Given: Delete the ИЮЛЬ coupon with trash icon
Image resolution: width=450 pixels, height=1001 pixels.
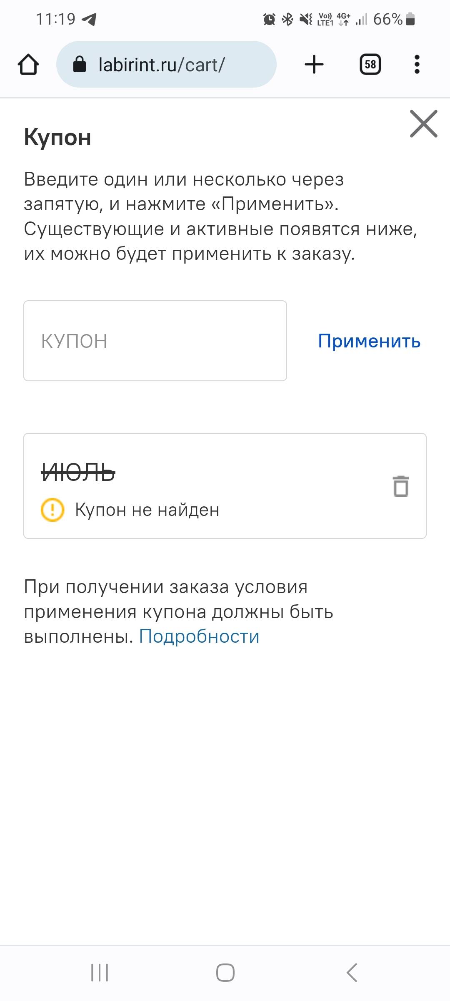Looking at the screenshot, I should point(401,486).
